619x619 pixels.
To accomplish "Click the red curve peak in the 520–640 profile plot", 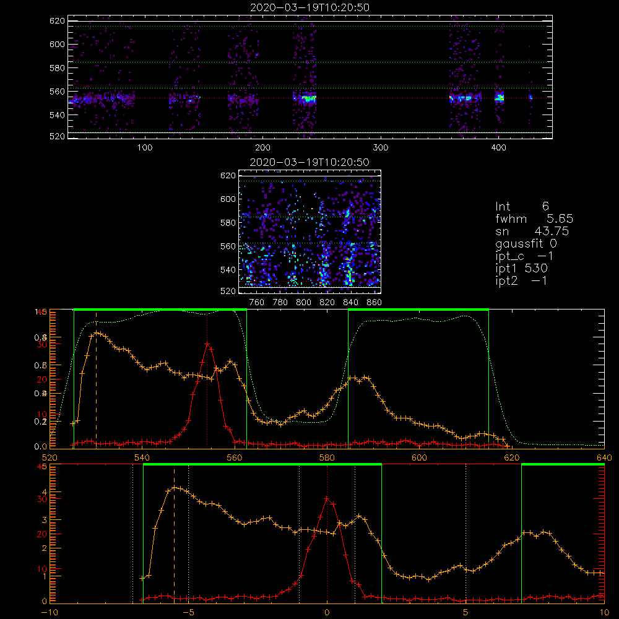I will (207, 344).
